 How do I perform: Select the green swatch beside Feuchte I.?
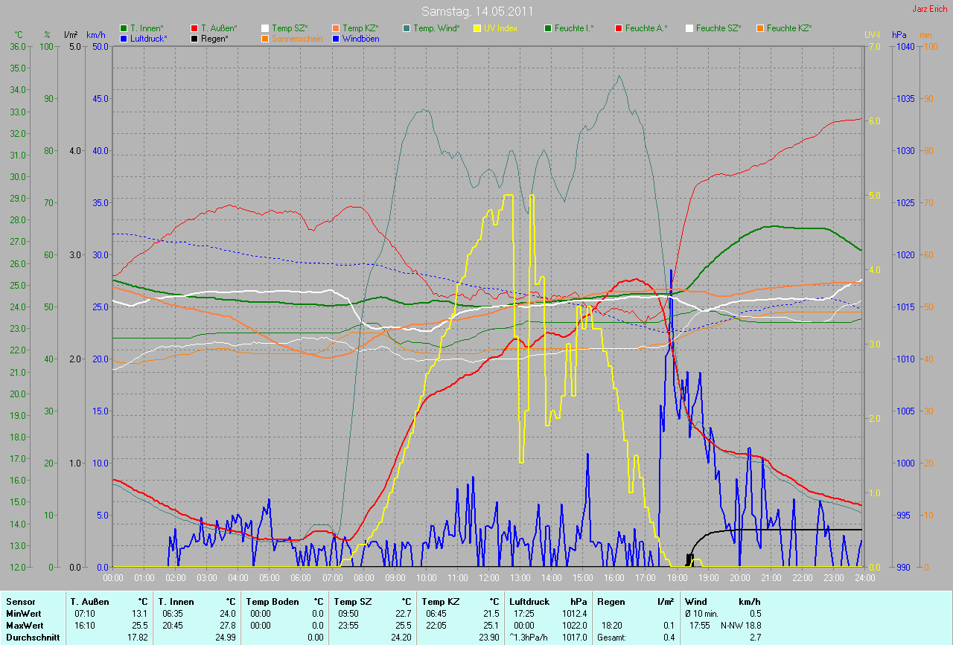(548, 28)
